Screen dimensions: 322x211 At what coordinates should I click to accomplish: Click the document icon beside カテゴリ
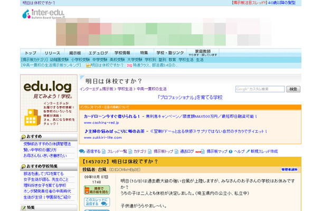(130, 151)
